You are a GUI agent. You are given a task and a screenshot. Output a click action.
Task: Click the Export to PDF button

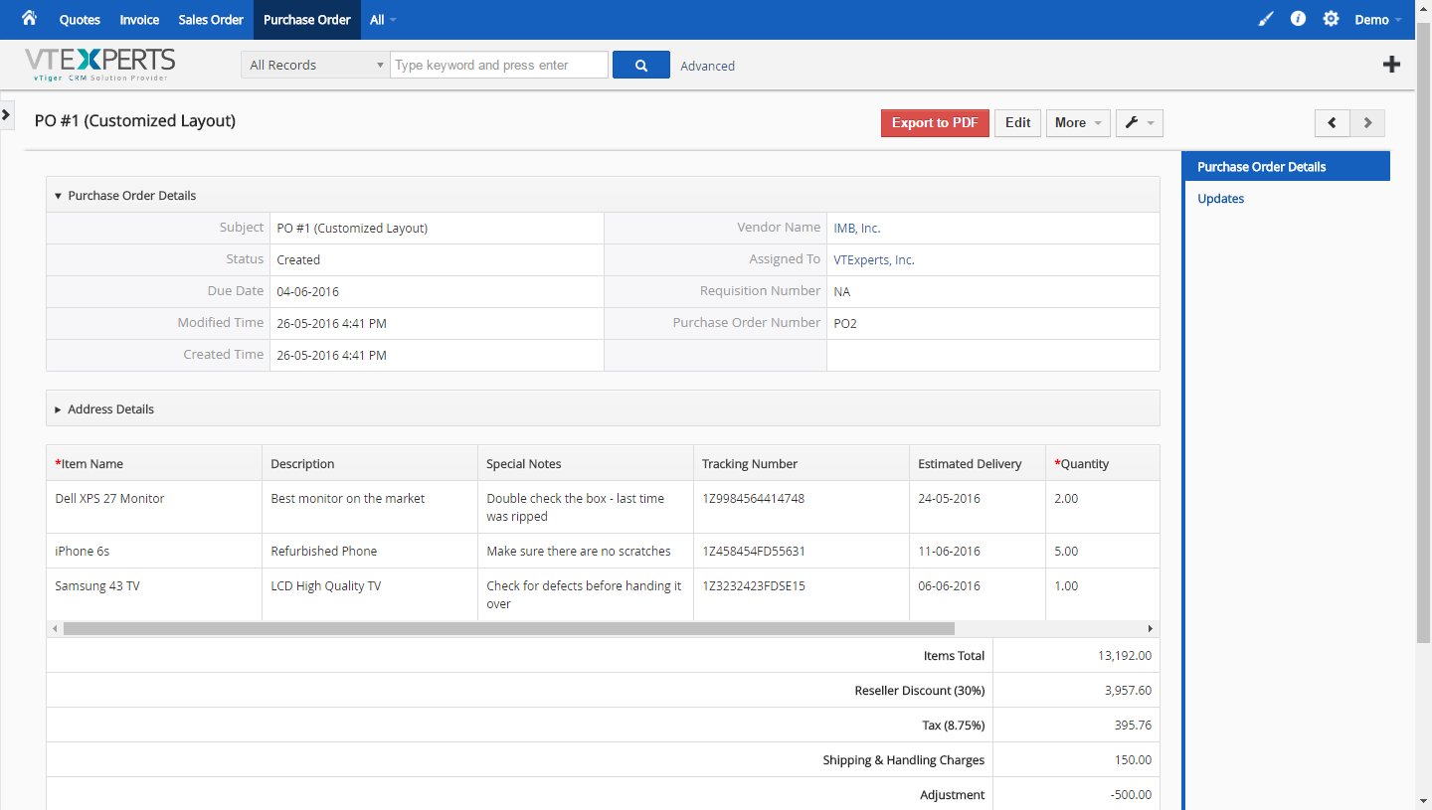pyautogui.click(x=935, y=123)
